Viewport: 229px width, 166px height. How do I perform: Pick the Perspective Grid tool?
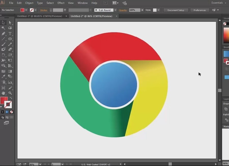pyautogui.click(x=10, y=66)
